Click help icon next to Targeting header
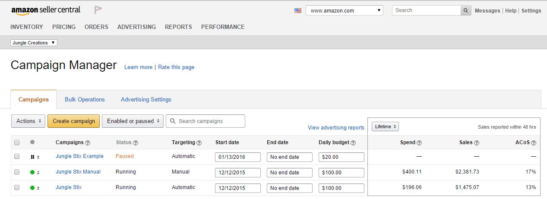547x199 pixels. [x=199, y=143]
